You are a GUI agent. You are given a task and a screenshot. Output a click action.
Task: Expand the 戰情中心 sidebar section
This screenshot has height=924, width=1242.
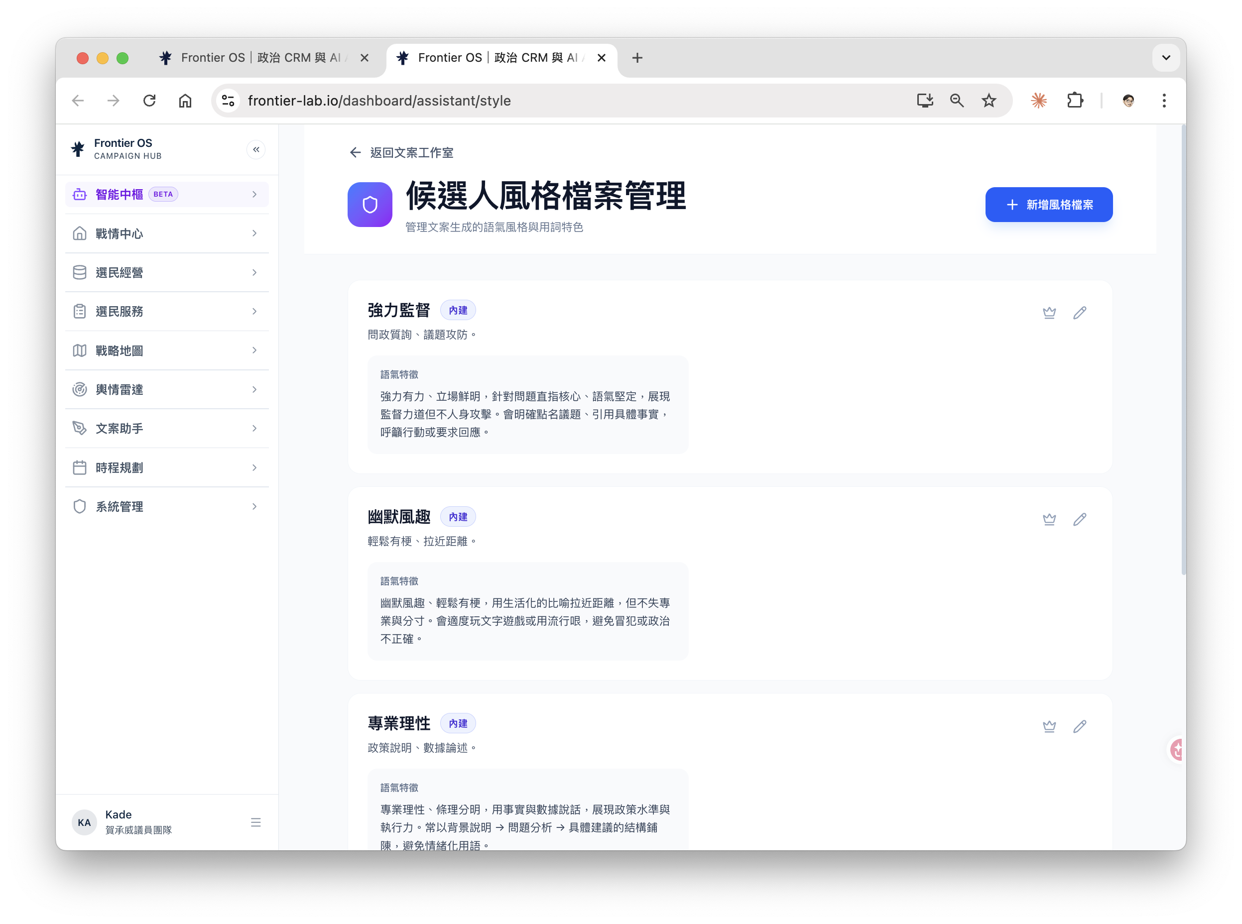click(167, 233)
